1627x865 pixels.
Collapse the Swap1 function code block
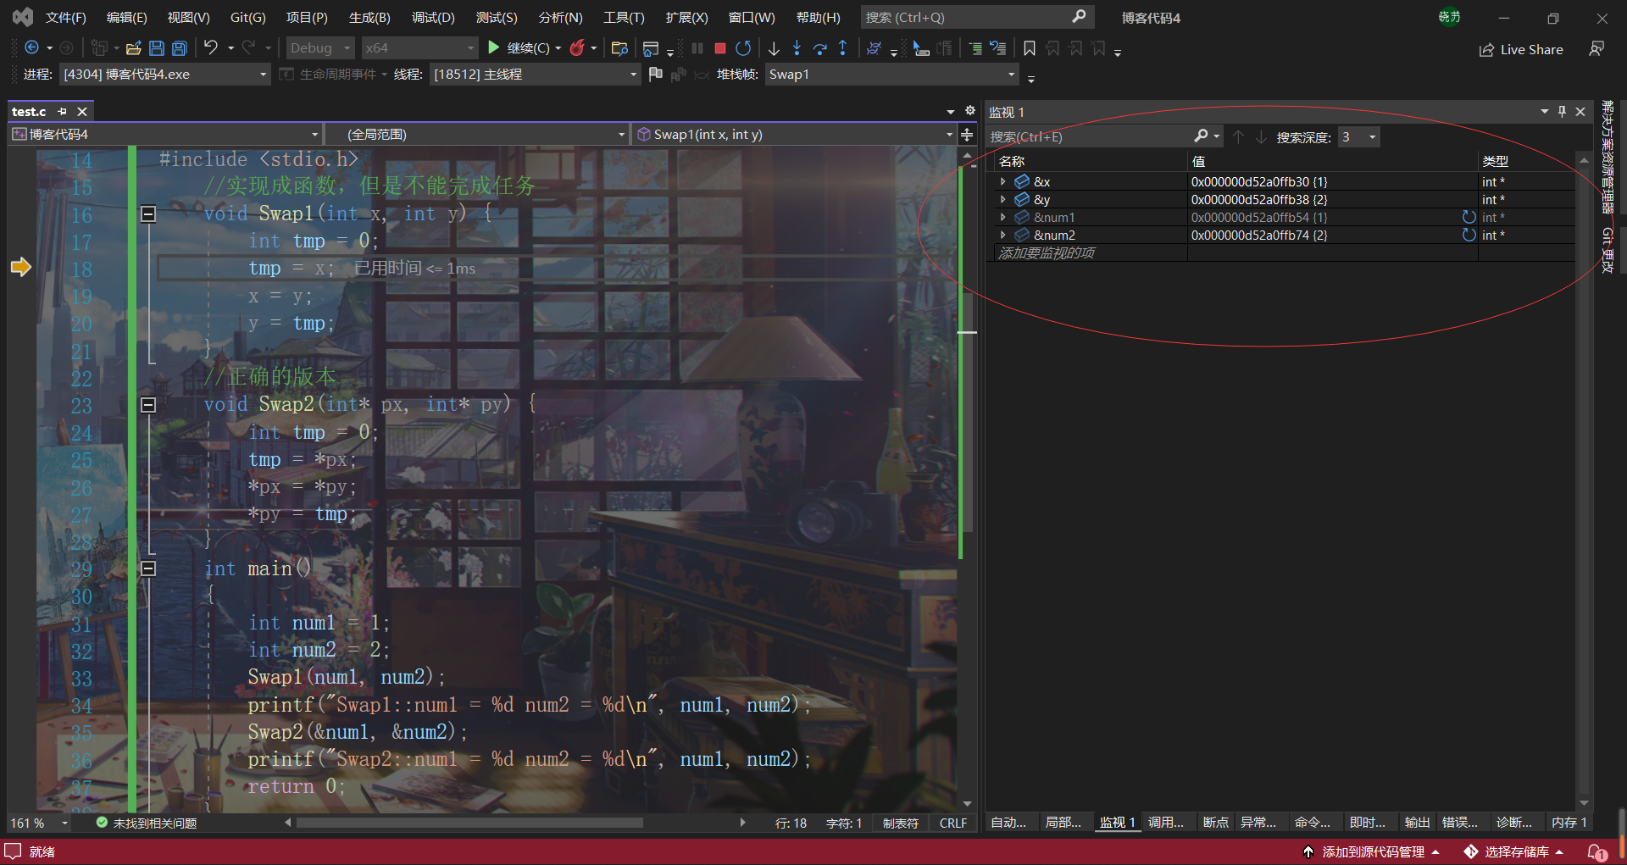(148, 213)
